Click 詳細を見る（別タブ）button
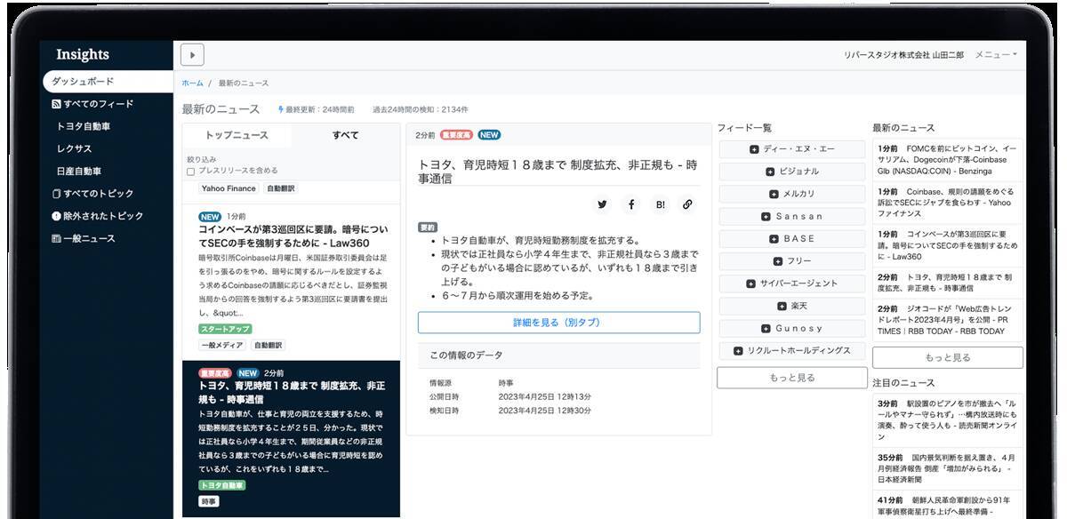The image size is (1067, 519). pyautogui.click(x=558, y=323)
